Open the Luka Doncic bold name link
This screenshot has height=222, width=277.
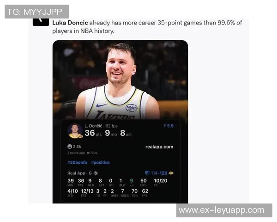[70, 23]
